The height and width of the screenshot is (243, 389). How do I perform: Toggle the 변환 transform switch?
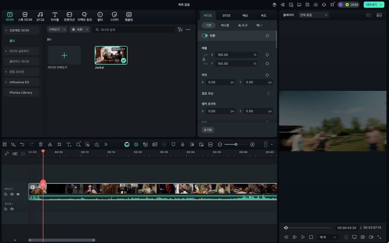[205, 36]
